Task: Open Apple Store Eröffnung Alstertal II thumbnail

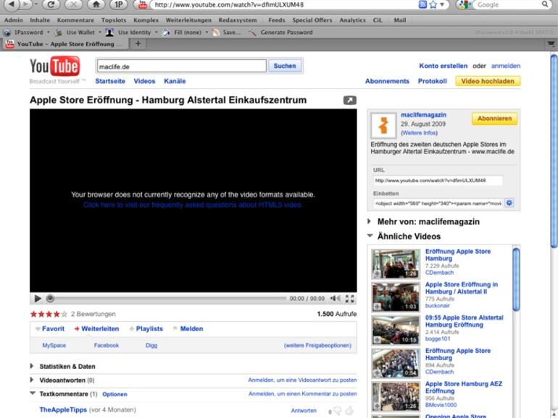Action: (396, 297)
